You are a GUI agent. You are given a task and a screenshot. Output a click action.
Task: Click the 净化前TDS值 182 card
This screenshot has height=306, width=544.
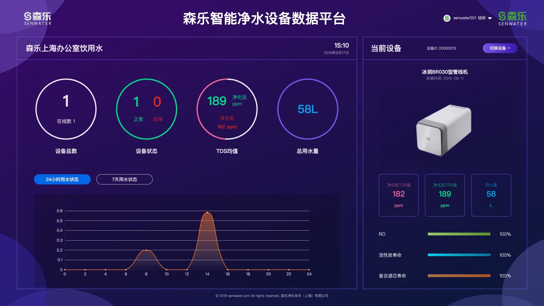click(399, 195)
